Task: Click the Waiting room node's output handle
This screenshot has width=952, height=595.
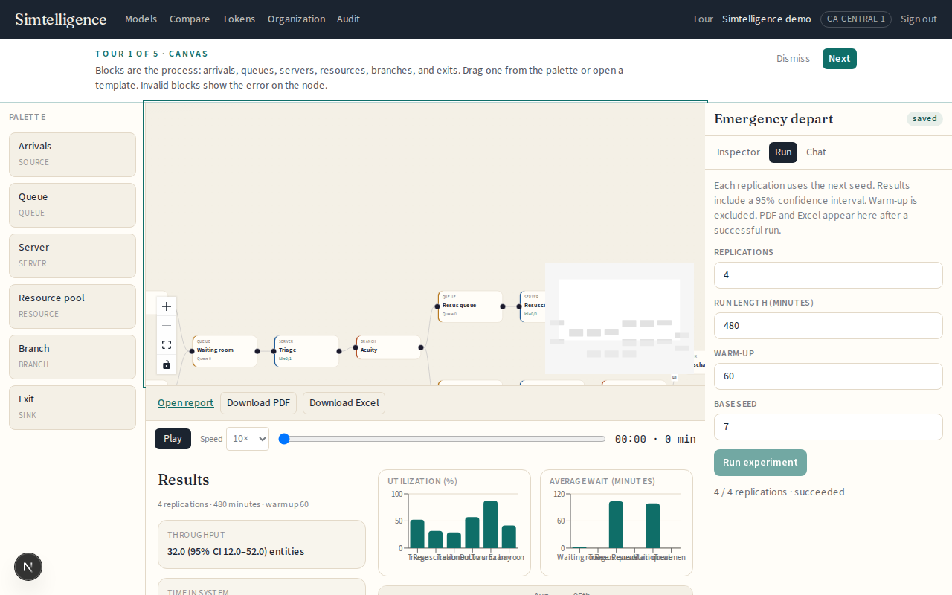Action: (257, 351)
